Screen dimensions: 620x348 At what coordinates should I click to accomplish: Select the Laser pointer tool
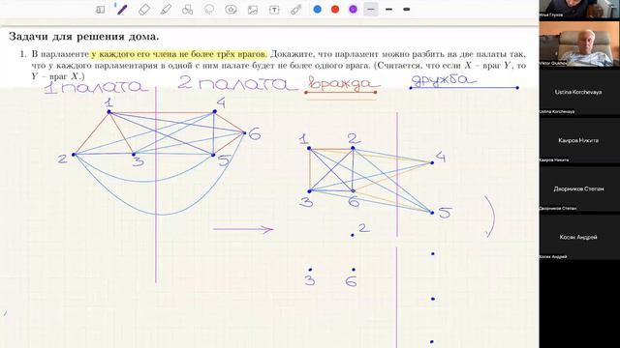tap(295, 10)
